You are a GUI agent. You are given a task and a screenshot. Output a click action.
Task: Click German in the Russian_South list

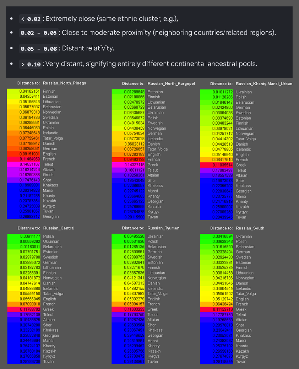(243, 252)
